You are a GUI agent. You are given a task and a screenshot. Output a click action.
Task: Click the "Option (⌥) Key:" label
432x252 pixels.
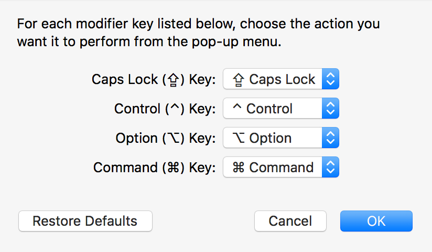(x=166, y=138)
